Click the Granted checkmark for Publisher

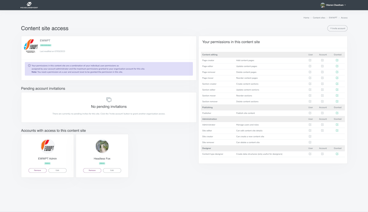(x=337, y=113)
